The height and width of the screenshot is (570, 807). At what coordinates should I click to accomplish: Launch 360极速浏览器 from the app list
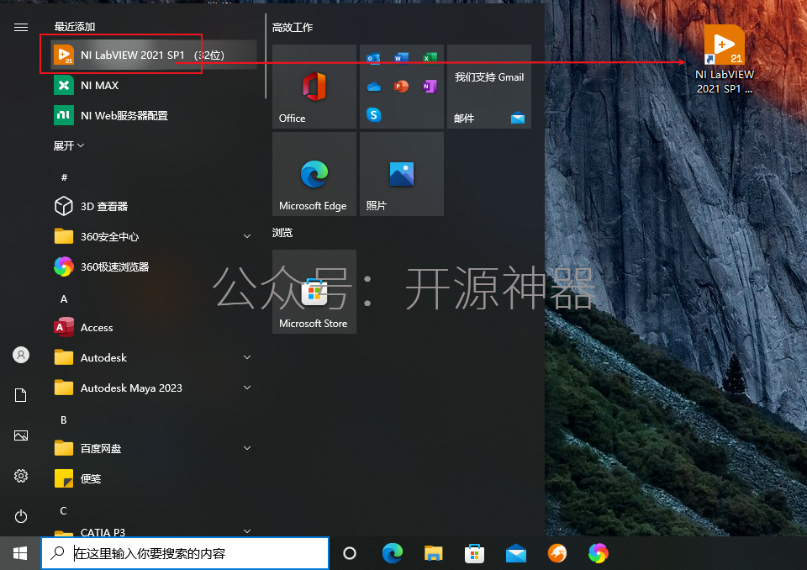click(x=153, y=267)
